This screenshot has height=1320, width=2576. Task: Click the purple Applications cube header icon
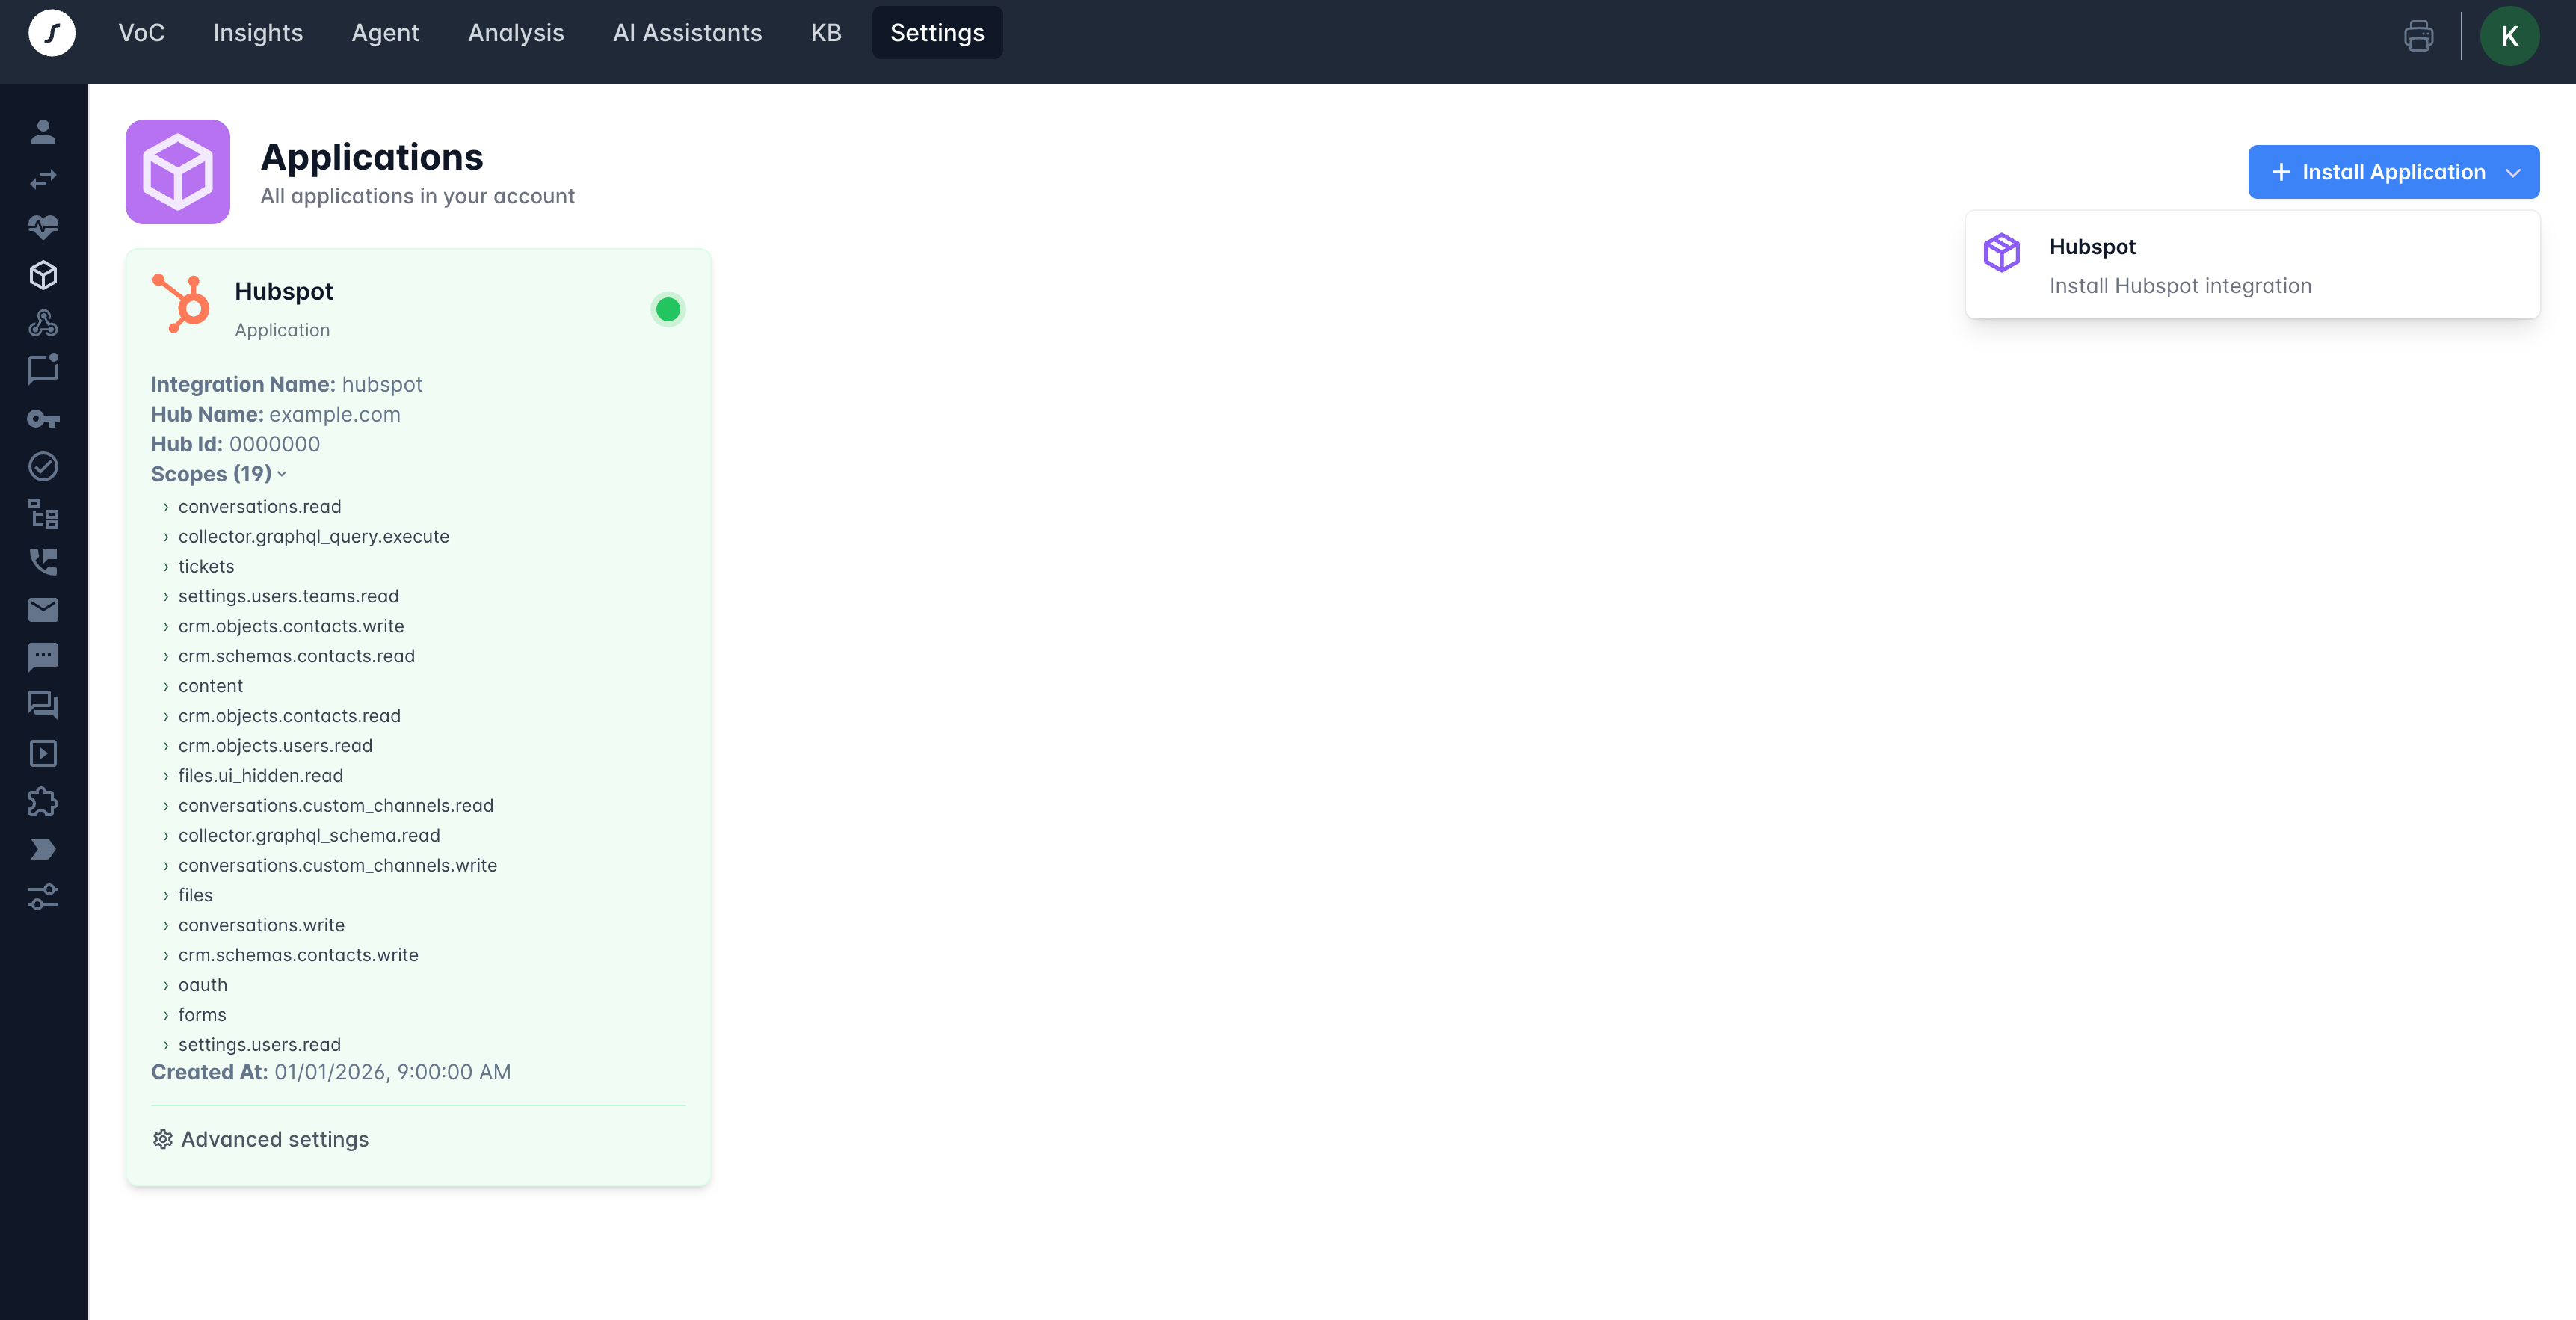[x=178, y=172]
